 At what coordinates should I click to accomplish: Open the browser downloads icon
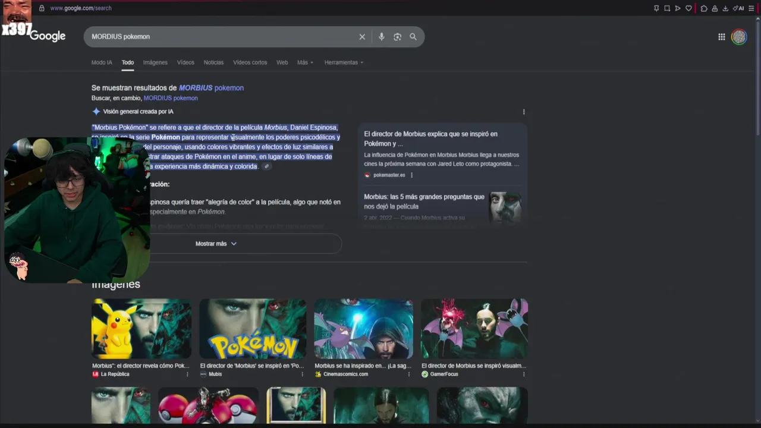(725, 8)
